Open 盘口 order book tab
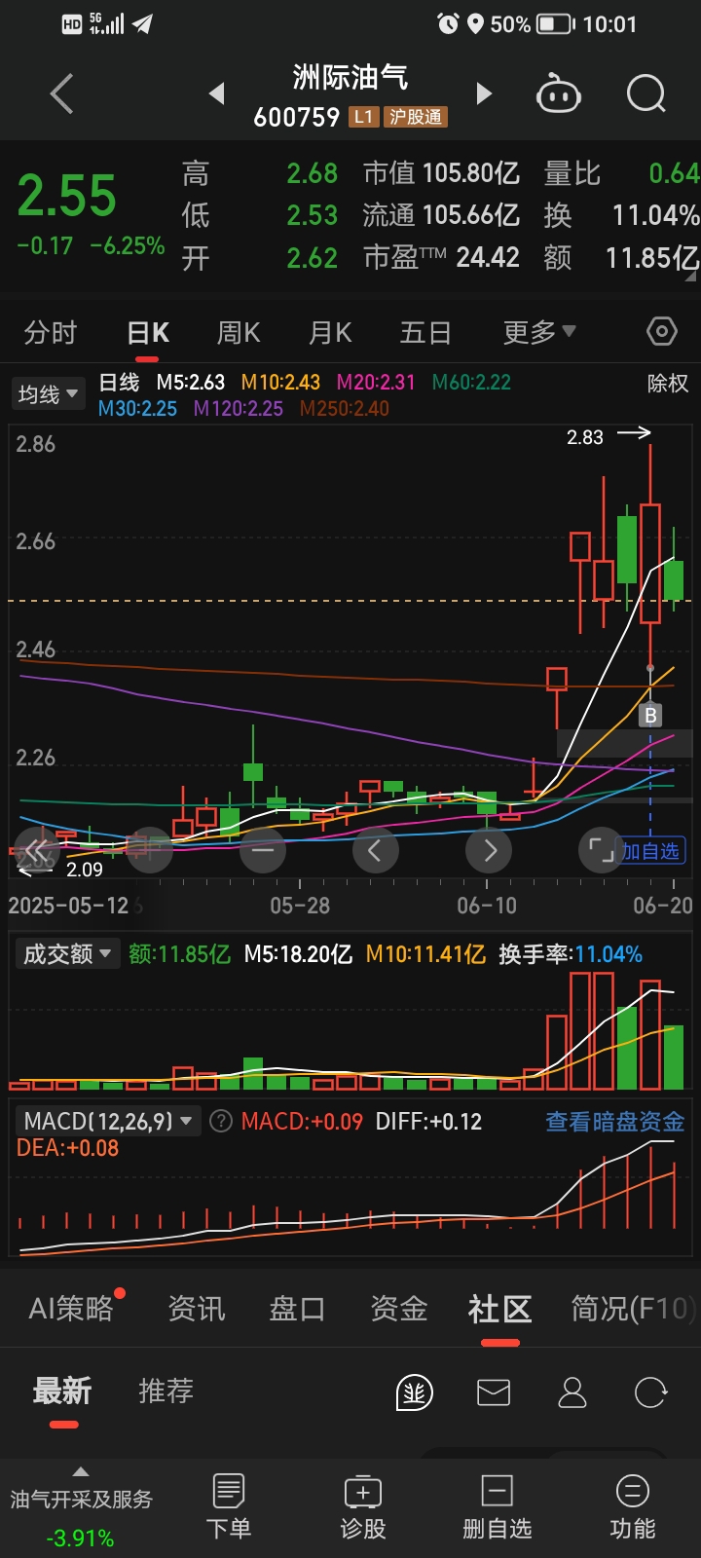 (x=297, y=1309)
